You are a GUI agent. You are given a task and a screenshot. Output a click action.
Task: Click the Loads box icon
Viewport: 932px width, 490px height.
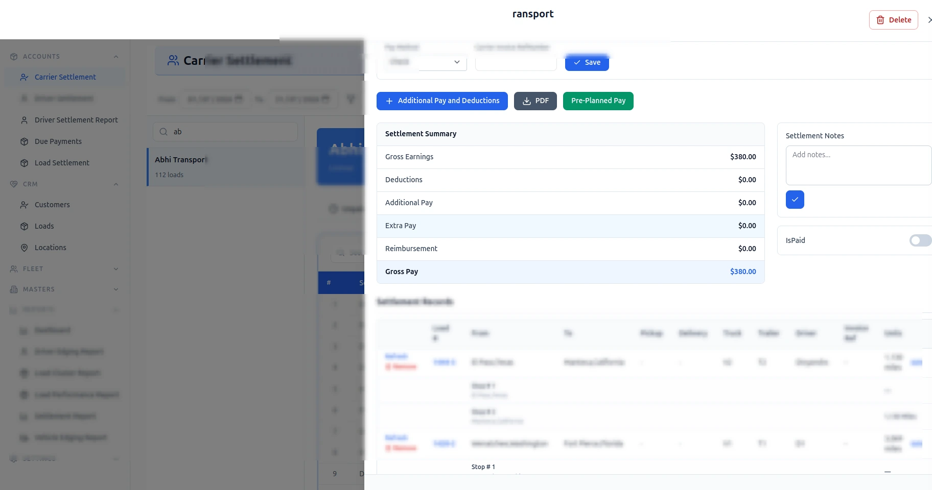coord(24,226)
